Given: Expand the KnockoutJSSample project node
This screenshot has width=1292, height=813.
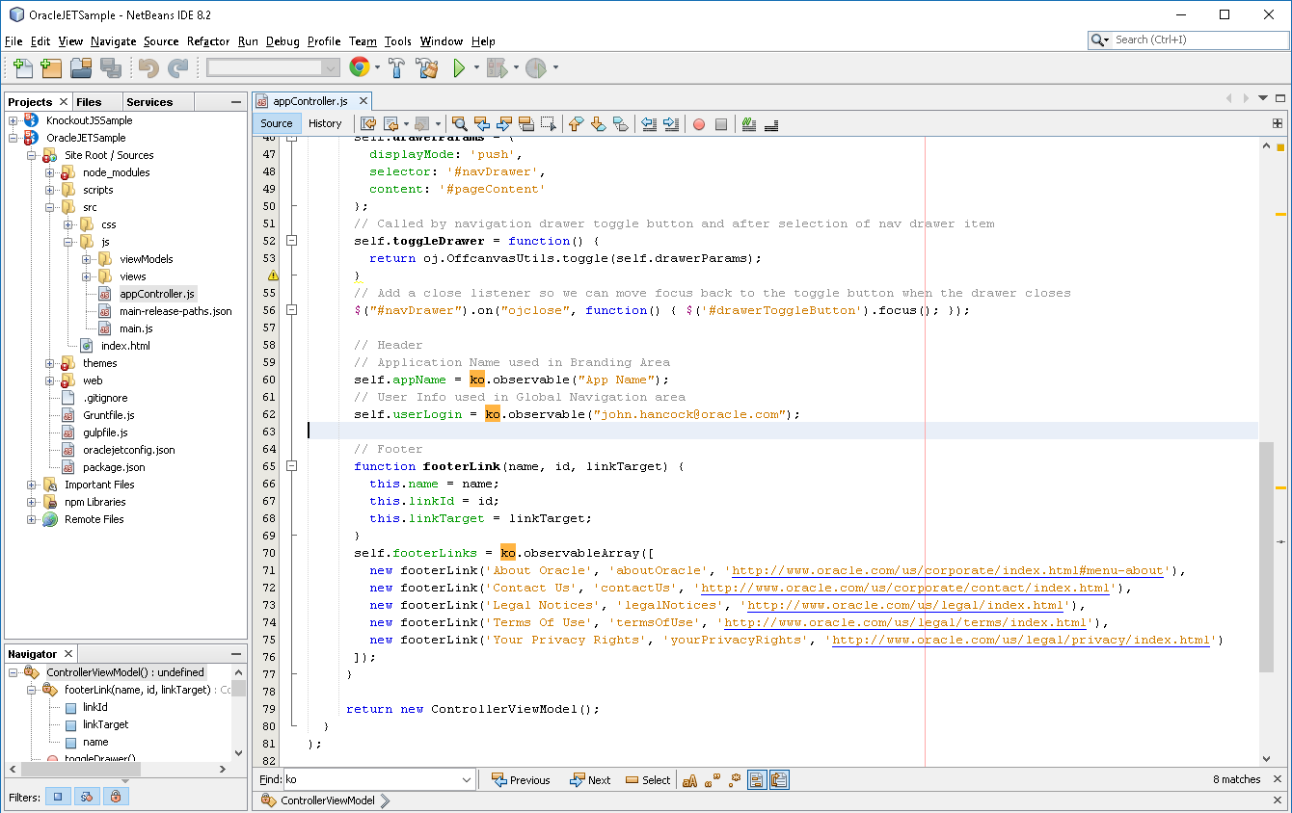Looking at the screenshot, I should [13, 120].
